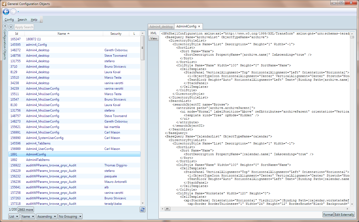Open the No Grouping dropdown

point(70,216)
